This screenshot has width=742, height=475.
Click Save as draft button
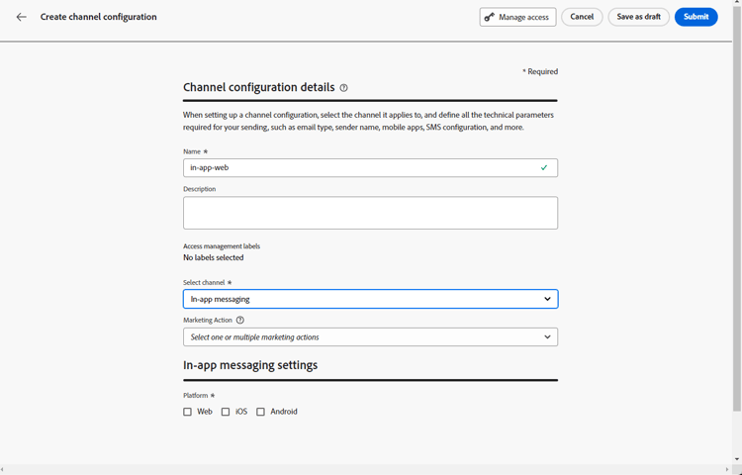point(638,17)
